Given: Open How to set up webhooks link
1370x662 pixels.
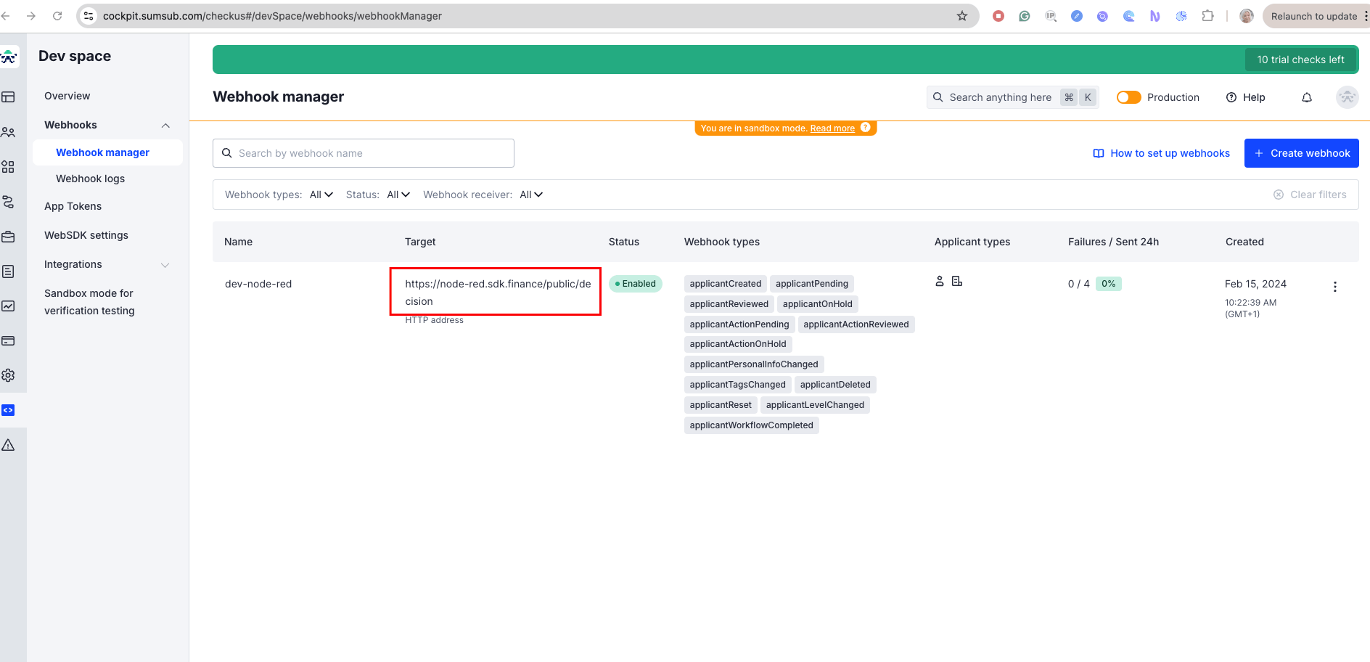Looking at the screenshot, I should (1161, 153).
